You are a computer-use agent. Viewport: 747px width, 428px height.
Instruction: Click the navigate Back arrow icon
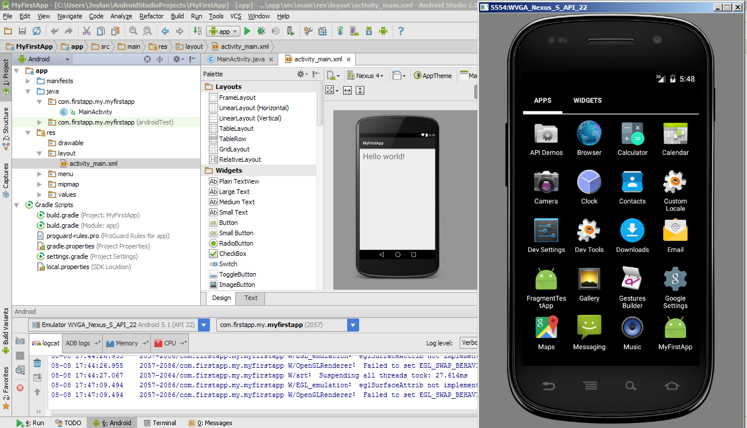pos(165,31)
